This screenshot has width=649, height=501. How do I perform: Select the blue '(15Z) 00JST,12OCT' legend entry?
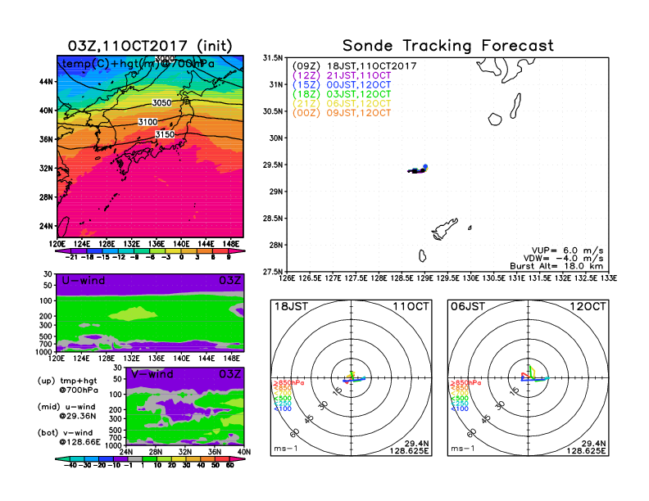click(x=342, y=85)
